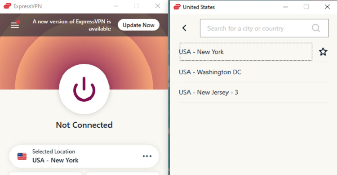Select USA - Washington DC location
The width and height of the screenshot is (337, 175).
(x=254, y=72)
